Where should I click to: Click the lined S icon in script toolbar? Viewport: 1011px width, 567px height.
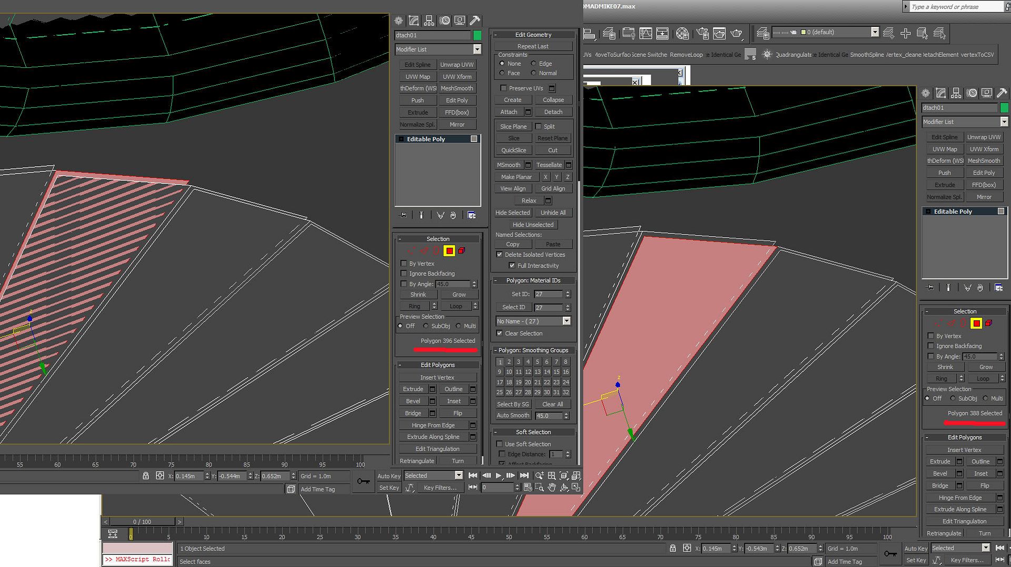pos(750,54)
